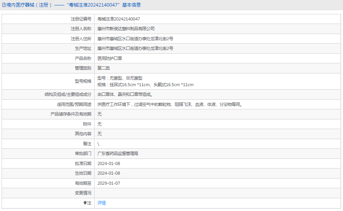Click the 结构及组成/主要组成成分 label

point(68,94)
